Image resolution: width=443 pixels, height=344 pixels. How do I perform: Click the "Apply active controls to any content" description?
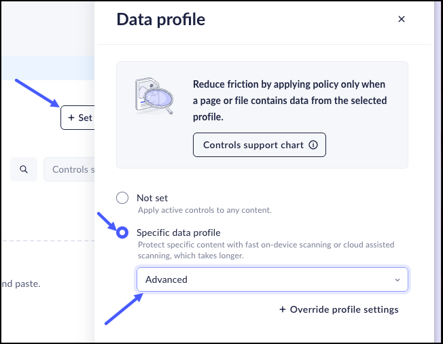click(x=204, y=210)
